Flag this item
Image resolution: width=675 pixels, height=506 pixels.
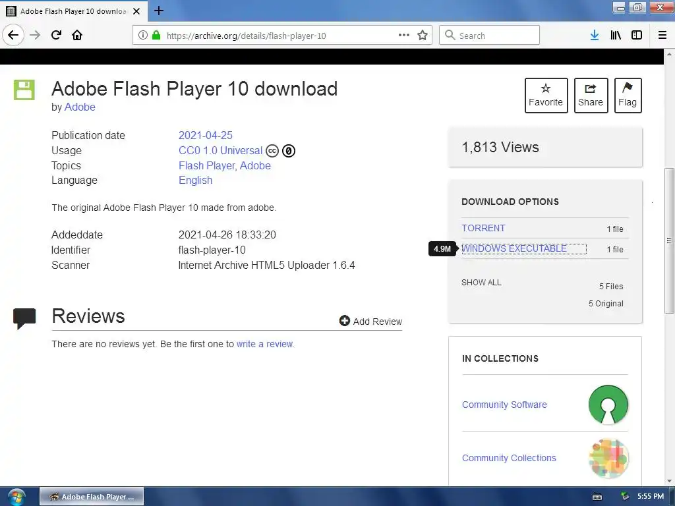click(628, 96)
